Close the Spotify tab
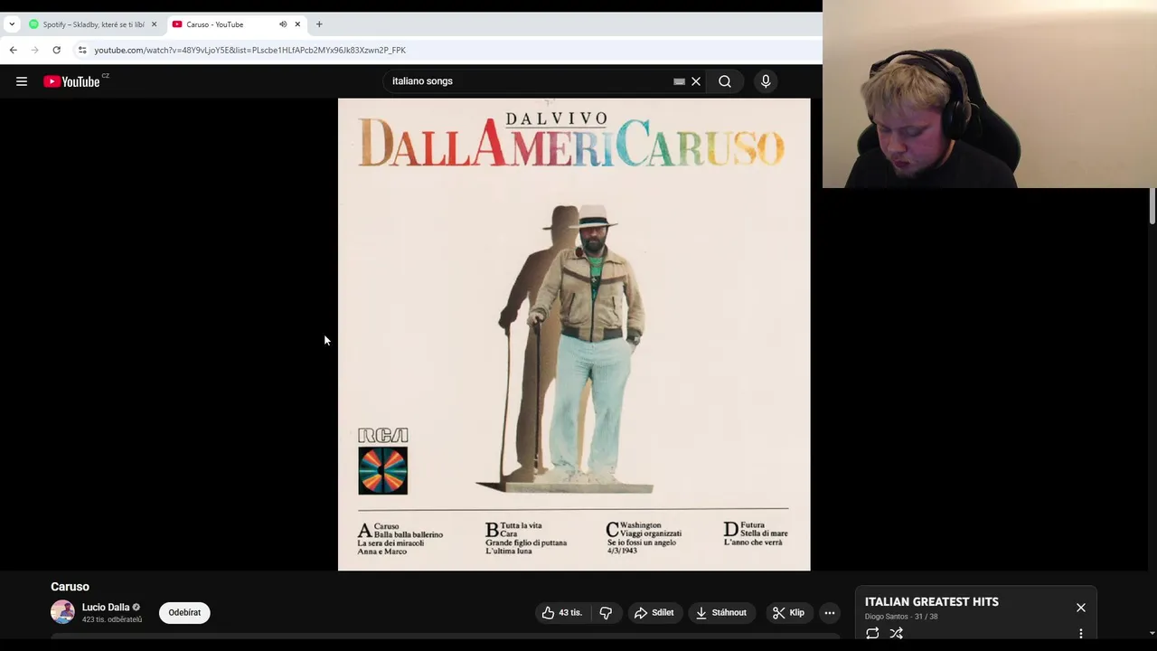The image size is (1157, 651). tap(154, 24)
